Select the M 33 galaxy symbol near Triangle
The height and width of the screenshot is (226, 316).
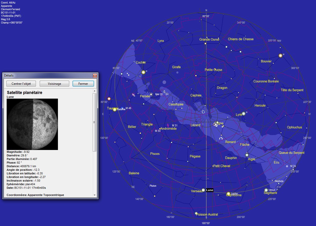coord(152,131)
